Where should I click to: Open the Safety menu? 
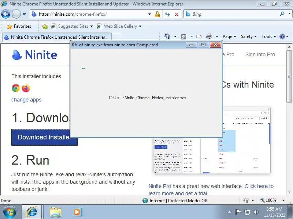pos(249,36)
